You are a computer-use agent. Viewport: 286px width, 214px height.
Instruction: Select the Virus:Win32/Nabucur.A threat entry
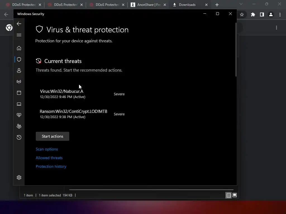click(82, 94)
